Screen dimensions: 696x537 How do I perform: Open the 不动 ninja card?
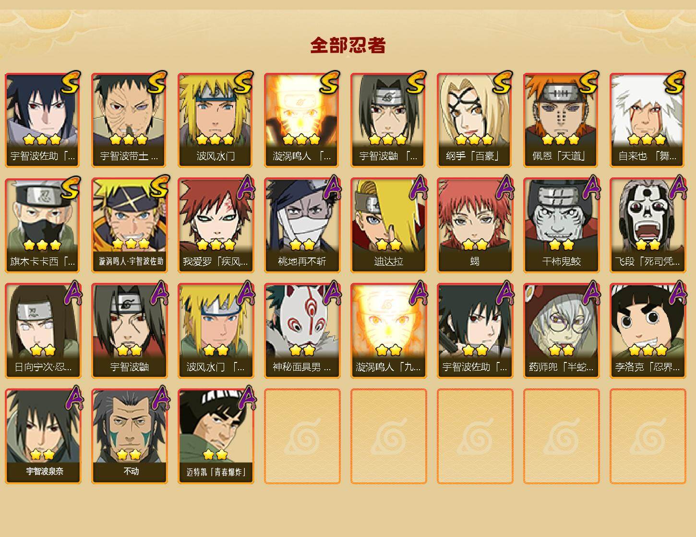click(130, 436)
